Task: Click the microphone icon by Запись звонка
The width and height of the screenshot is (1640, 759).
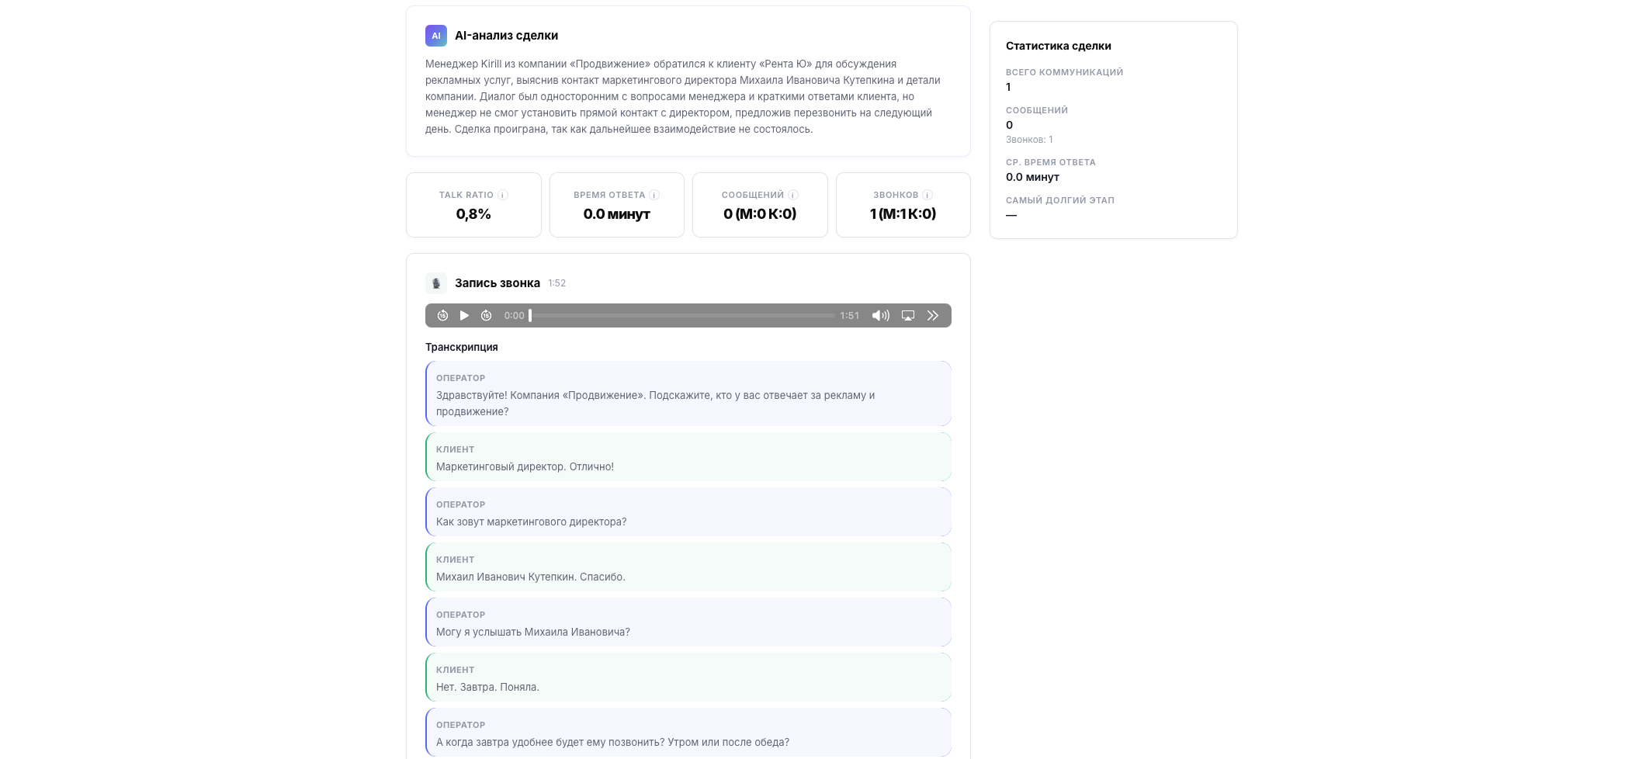Action: coord(436,283)
